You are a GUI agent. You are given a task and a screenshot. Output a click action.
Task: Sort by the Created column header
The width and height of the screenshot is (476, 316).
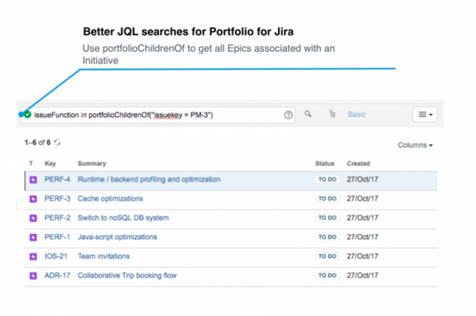point(358,163)
